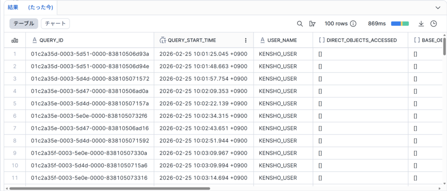Collapse the results panel with the chevron
This screenshot has height=191, width=447.
(438, 7)
